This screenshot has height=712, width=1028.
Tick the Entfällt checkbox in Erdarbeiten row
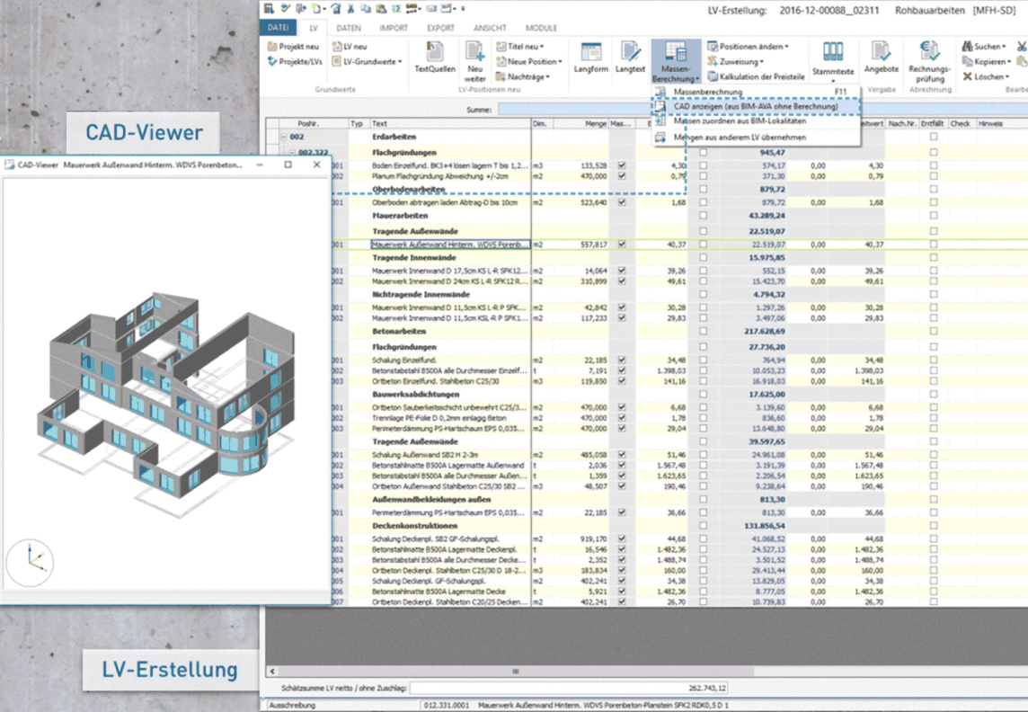[x=934, y=137]
